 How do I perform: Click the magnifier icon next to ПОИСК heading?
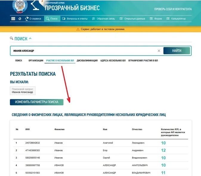pyautogui.click(x=11, y=38)
